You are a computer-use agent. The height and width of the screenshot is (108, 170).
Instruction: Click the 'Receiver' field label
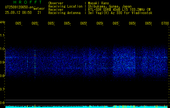click(x=56, y=10)
